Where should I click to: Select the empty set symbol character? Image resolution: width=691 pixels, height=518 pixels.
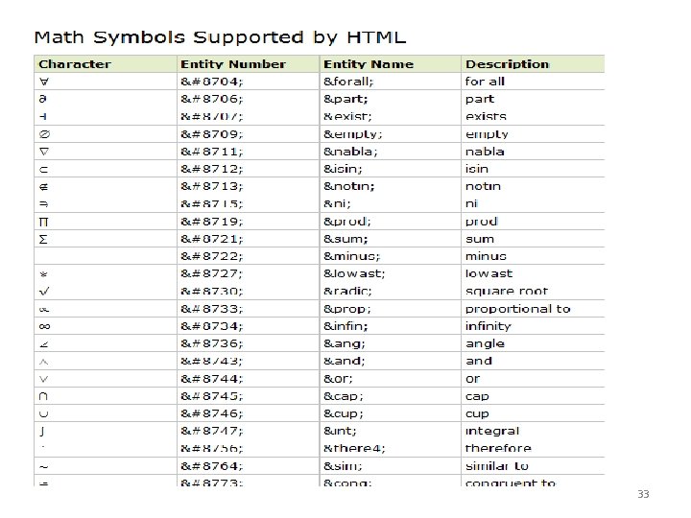click(44, 134)
